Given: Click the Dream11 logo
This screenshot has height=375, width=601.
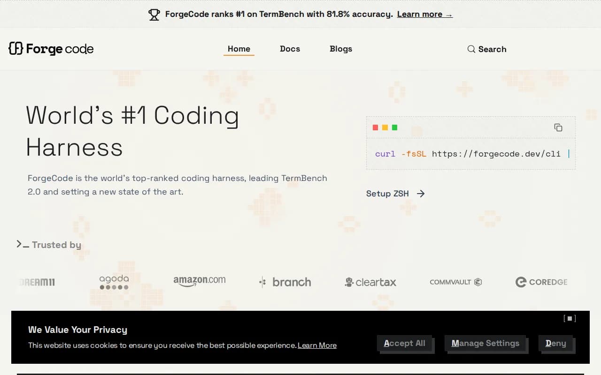Looking at the screenshot, I should (x=37, y=282).
